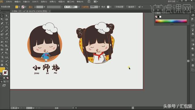The height and width of the screenshot is (110, 195).
Task: Select the Magic Wand tool
Action: pos(2,19)
